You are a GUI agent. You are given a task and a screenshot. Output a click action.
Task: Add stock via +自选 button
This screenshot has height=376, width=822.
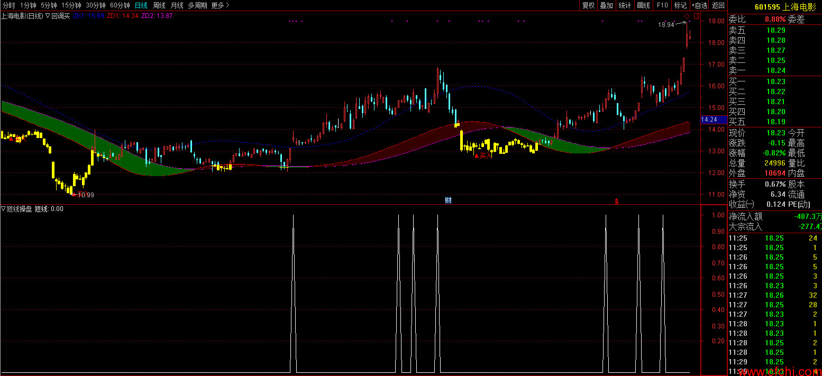(x=699, y=5)
